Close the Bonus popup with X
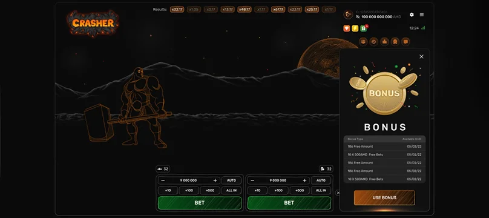 tap(421, 56)
